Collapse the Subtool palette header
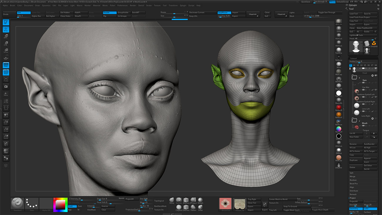Image resolution: width=382 pixels, height=215 pixels. [x=354, y=58]
